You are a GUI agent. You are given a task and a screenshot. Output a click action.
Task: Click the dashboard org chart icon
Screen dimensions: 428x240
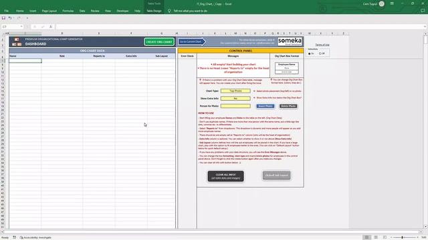coord(17,42)
